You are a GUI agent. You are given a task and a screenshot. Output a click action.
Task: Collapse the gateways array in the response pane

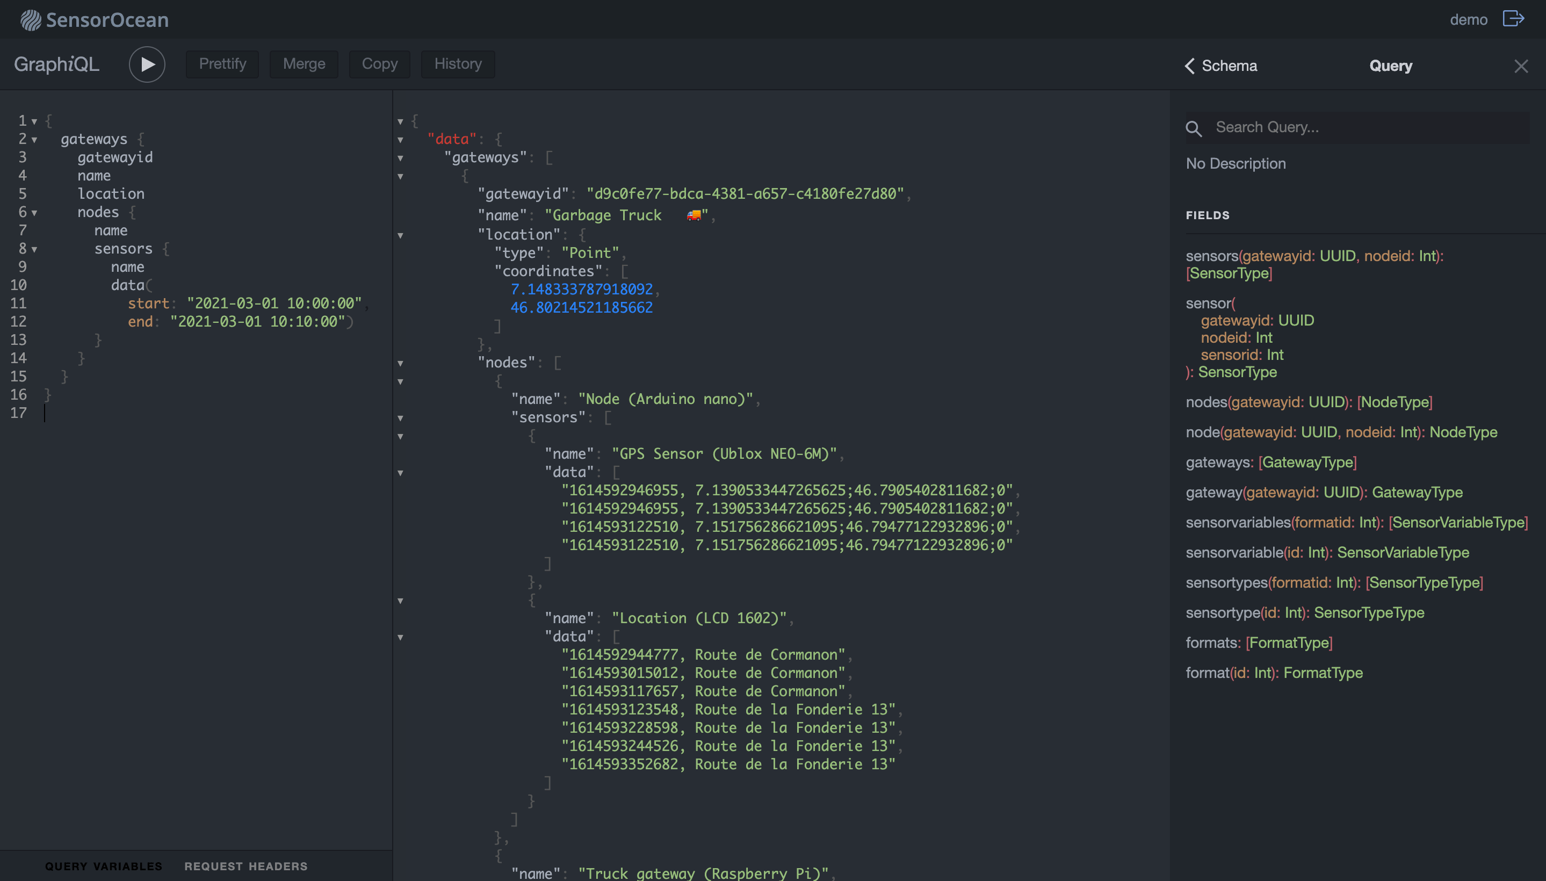click(400, 157)
